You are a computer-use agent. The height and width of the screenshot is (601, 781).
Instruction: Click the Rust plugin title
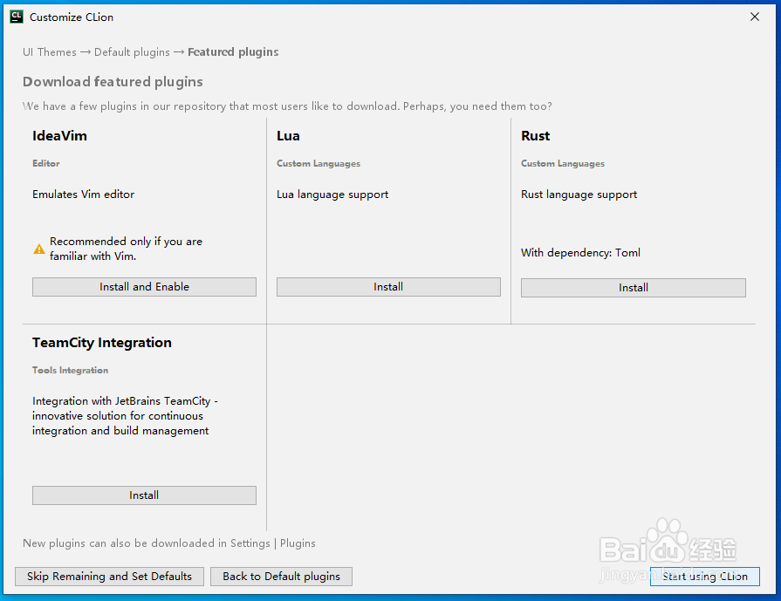click(536, 136)
